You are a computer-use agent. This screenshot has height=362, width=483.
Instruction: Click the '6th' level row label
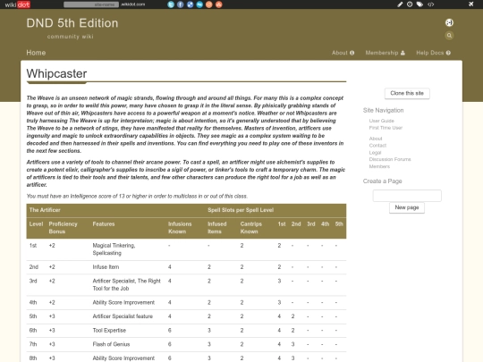[x=33, y=331]
